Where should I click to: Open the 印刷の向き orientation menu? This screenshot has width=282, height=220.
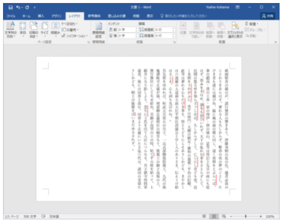[34, 29]
